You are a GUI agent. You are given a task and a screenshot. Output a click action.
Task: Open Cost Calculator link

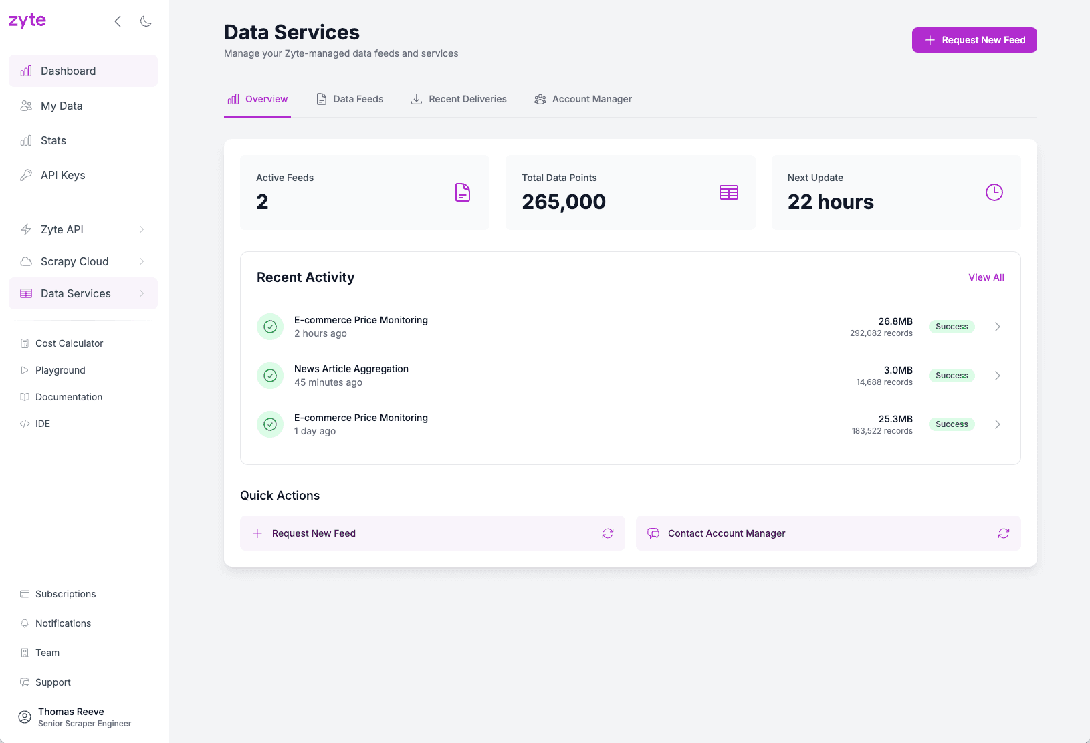[70, 343]
